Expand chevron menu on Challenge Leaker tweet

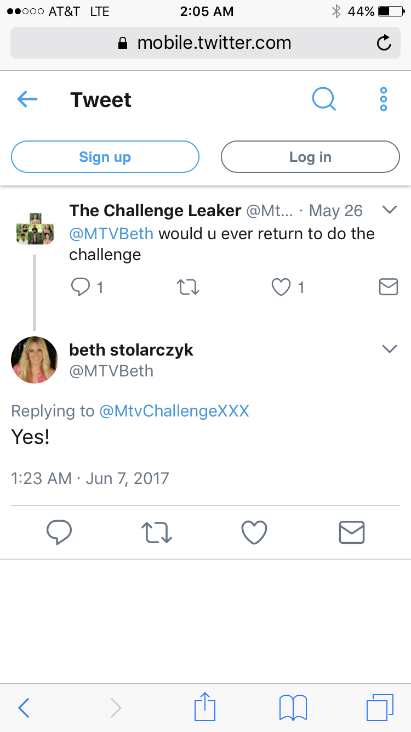[389, 210]
